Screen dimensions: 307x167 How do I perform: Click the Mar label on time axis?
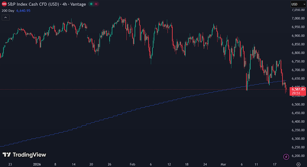click(x=223, y=164)
